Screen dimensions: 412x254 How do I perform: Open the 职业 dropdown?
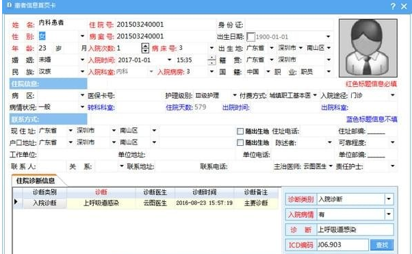coord(329,71)
